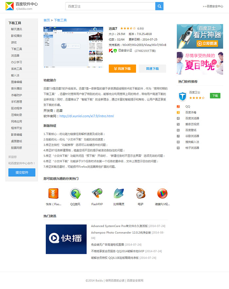
Task: Open QQ in hot software list
Action: 188,106
